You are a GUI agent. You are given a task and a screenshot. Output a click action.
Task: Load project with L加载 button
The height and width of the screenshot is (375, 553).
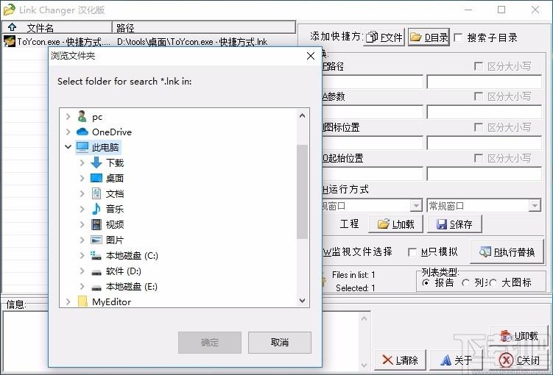pos(395,224)
